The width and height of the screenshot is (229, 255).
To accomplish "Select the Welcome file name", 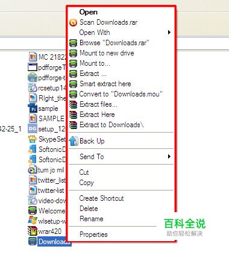I will point(52,211).
